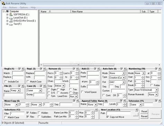164x126 pixels.
Task: Toggle the RegEx (1) group enable checkbox
Action: (x=19, y=69)
